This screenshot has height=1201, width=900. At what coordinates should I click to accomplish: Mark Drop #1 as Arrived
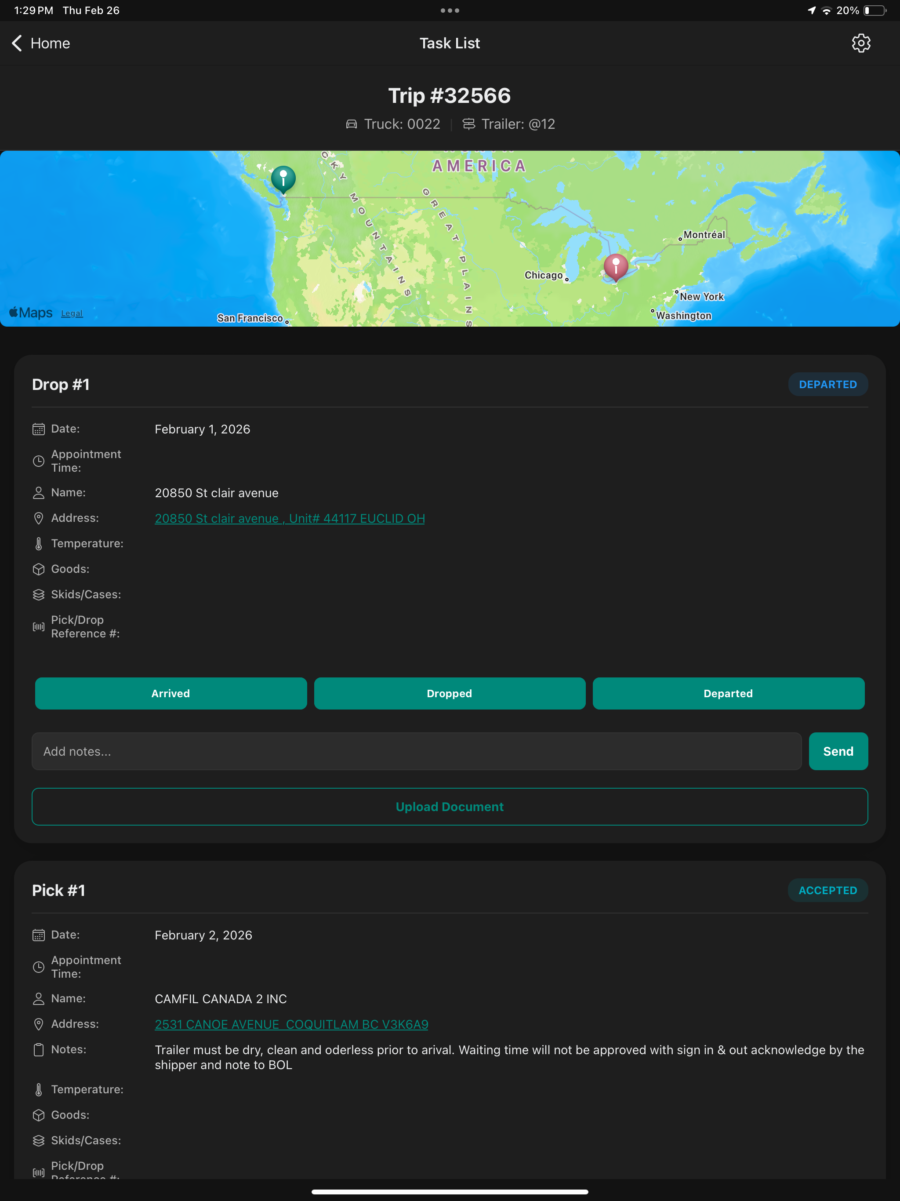click(x=171, y=693)
